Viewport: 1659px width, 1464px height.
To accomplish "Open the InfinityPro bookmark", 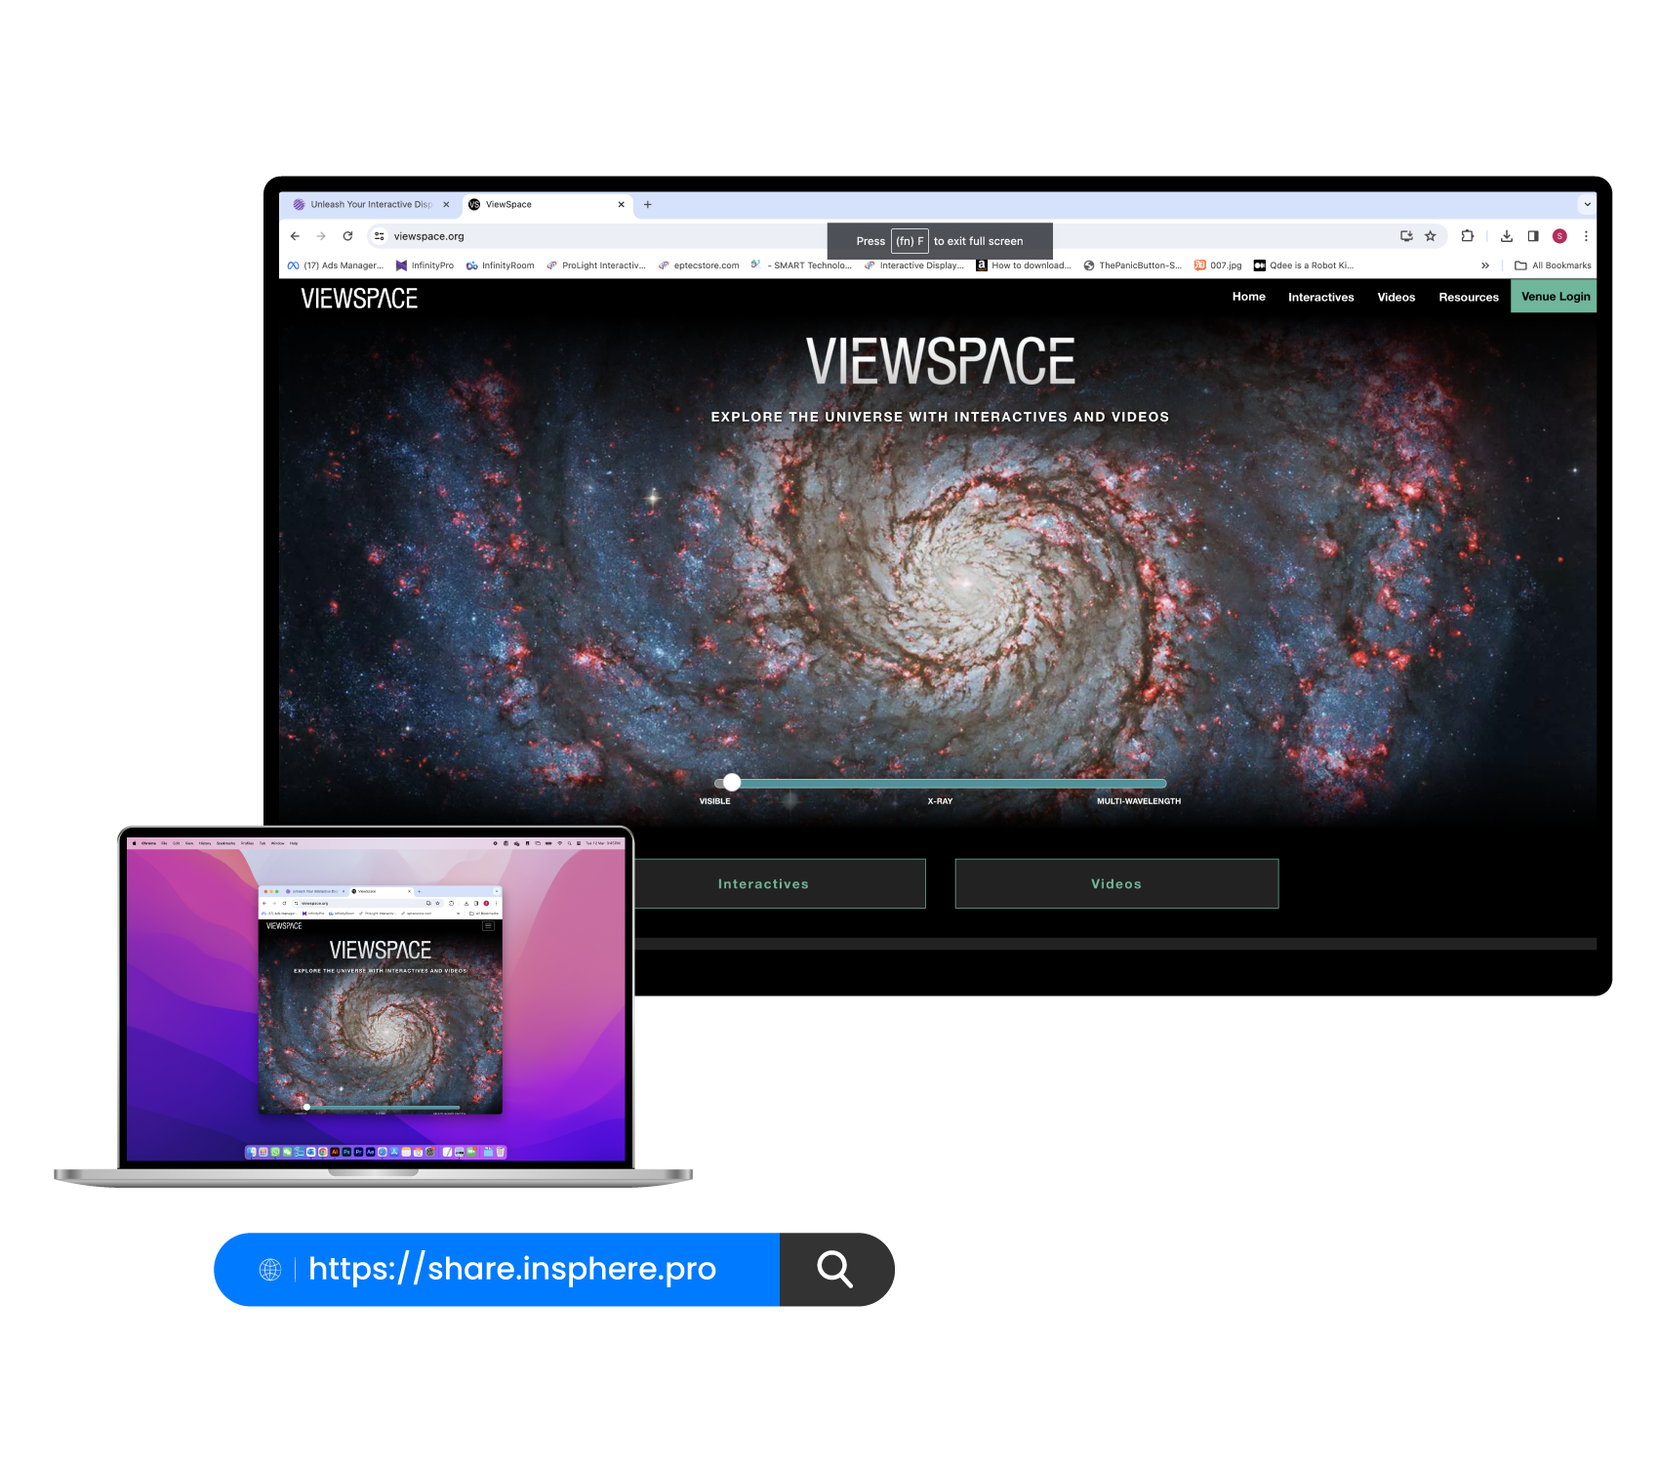I will click(425, 265).
